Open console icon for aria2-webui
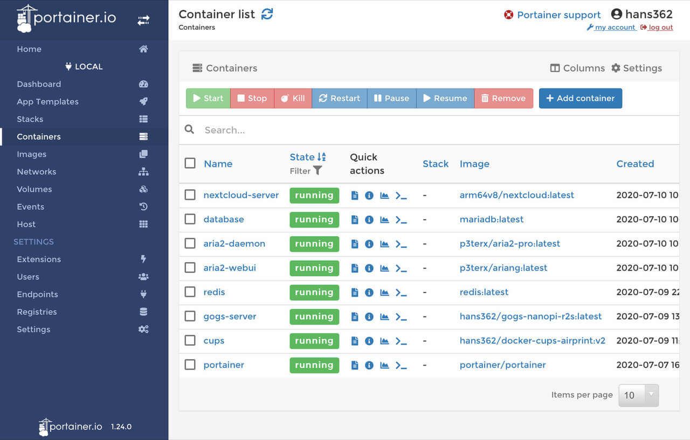Viewport: 690px width, 440px height. pos(401,269)
